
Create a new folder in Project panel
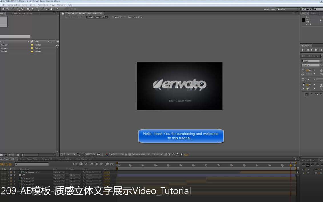1,155
